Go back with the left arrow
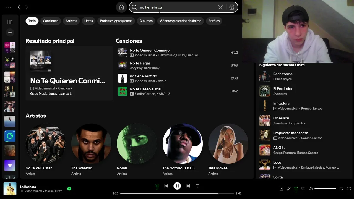The image size is (354, 199). (19, 7)
